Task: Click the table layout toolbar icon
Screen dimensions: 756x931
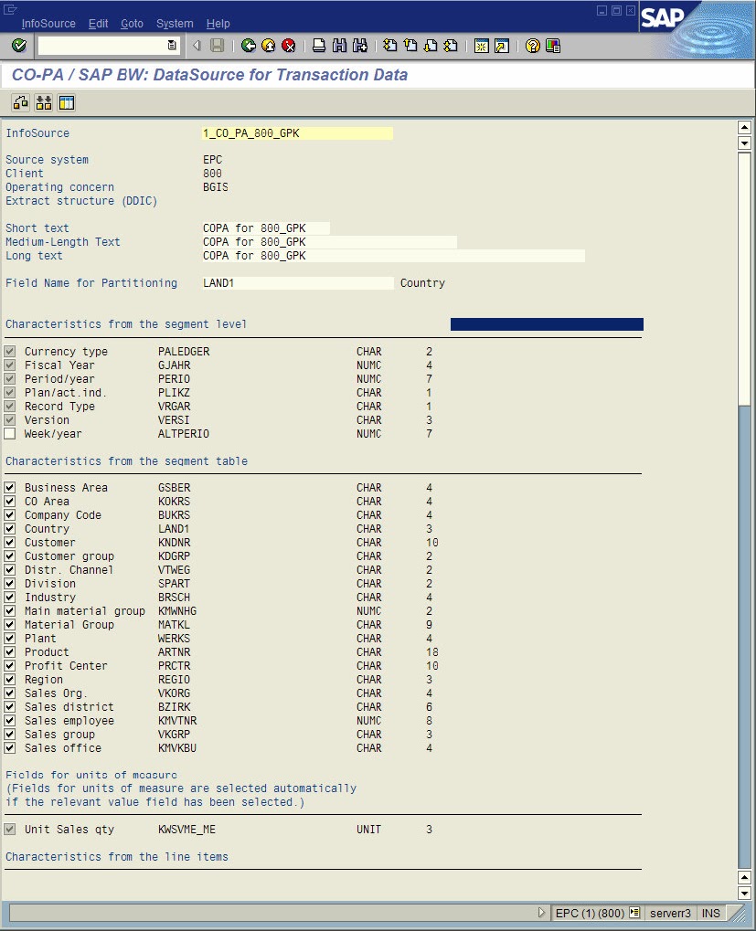Action: pos(67,102)
